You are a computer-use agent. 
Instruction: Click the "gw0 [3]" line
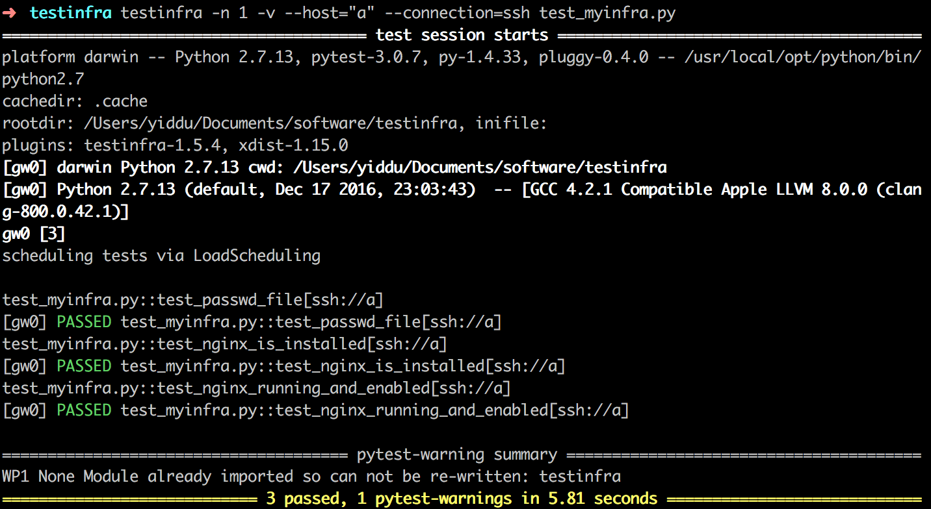coord(34,234)
